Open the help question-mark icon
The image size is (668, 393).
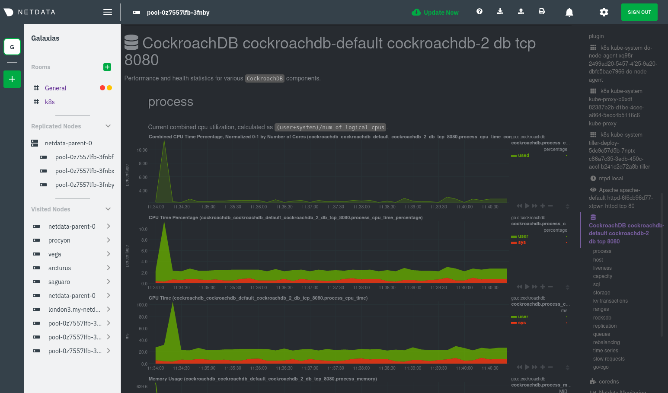click(479, 12)
